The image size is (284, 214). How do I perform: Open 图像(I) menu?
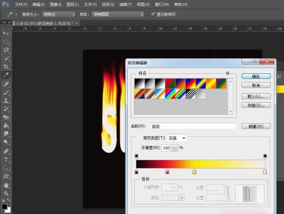click(x=56, y=5)
